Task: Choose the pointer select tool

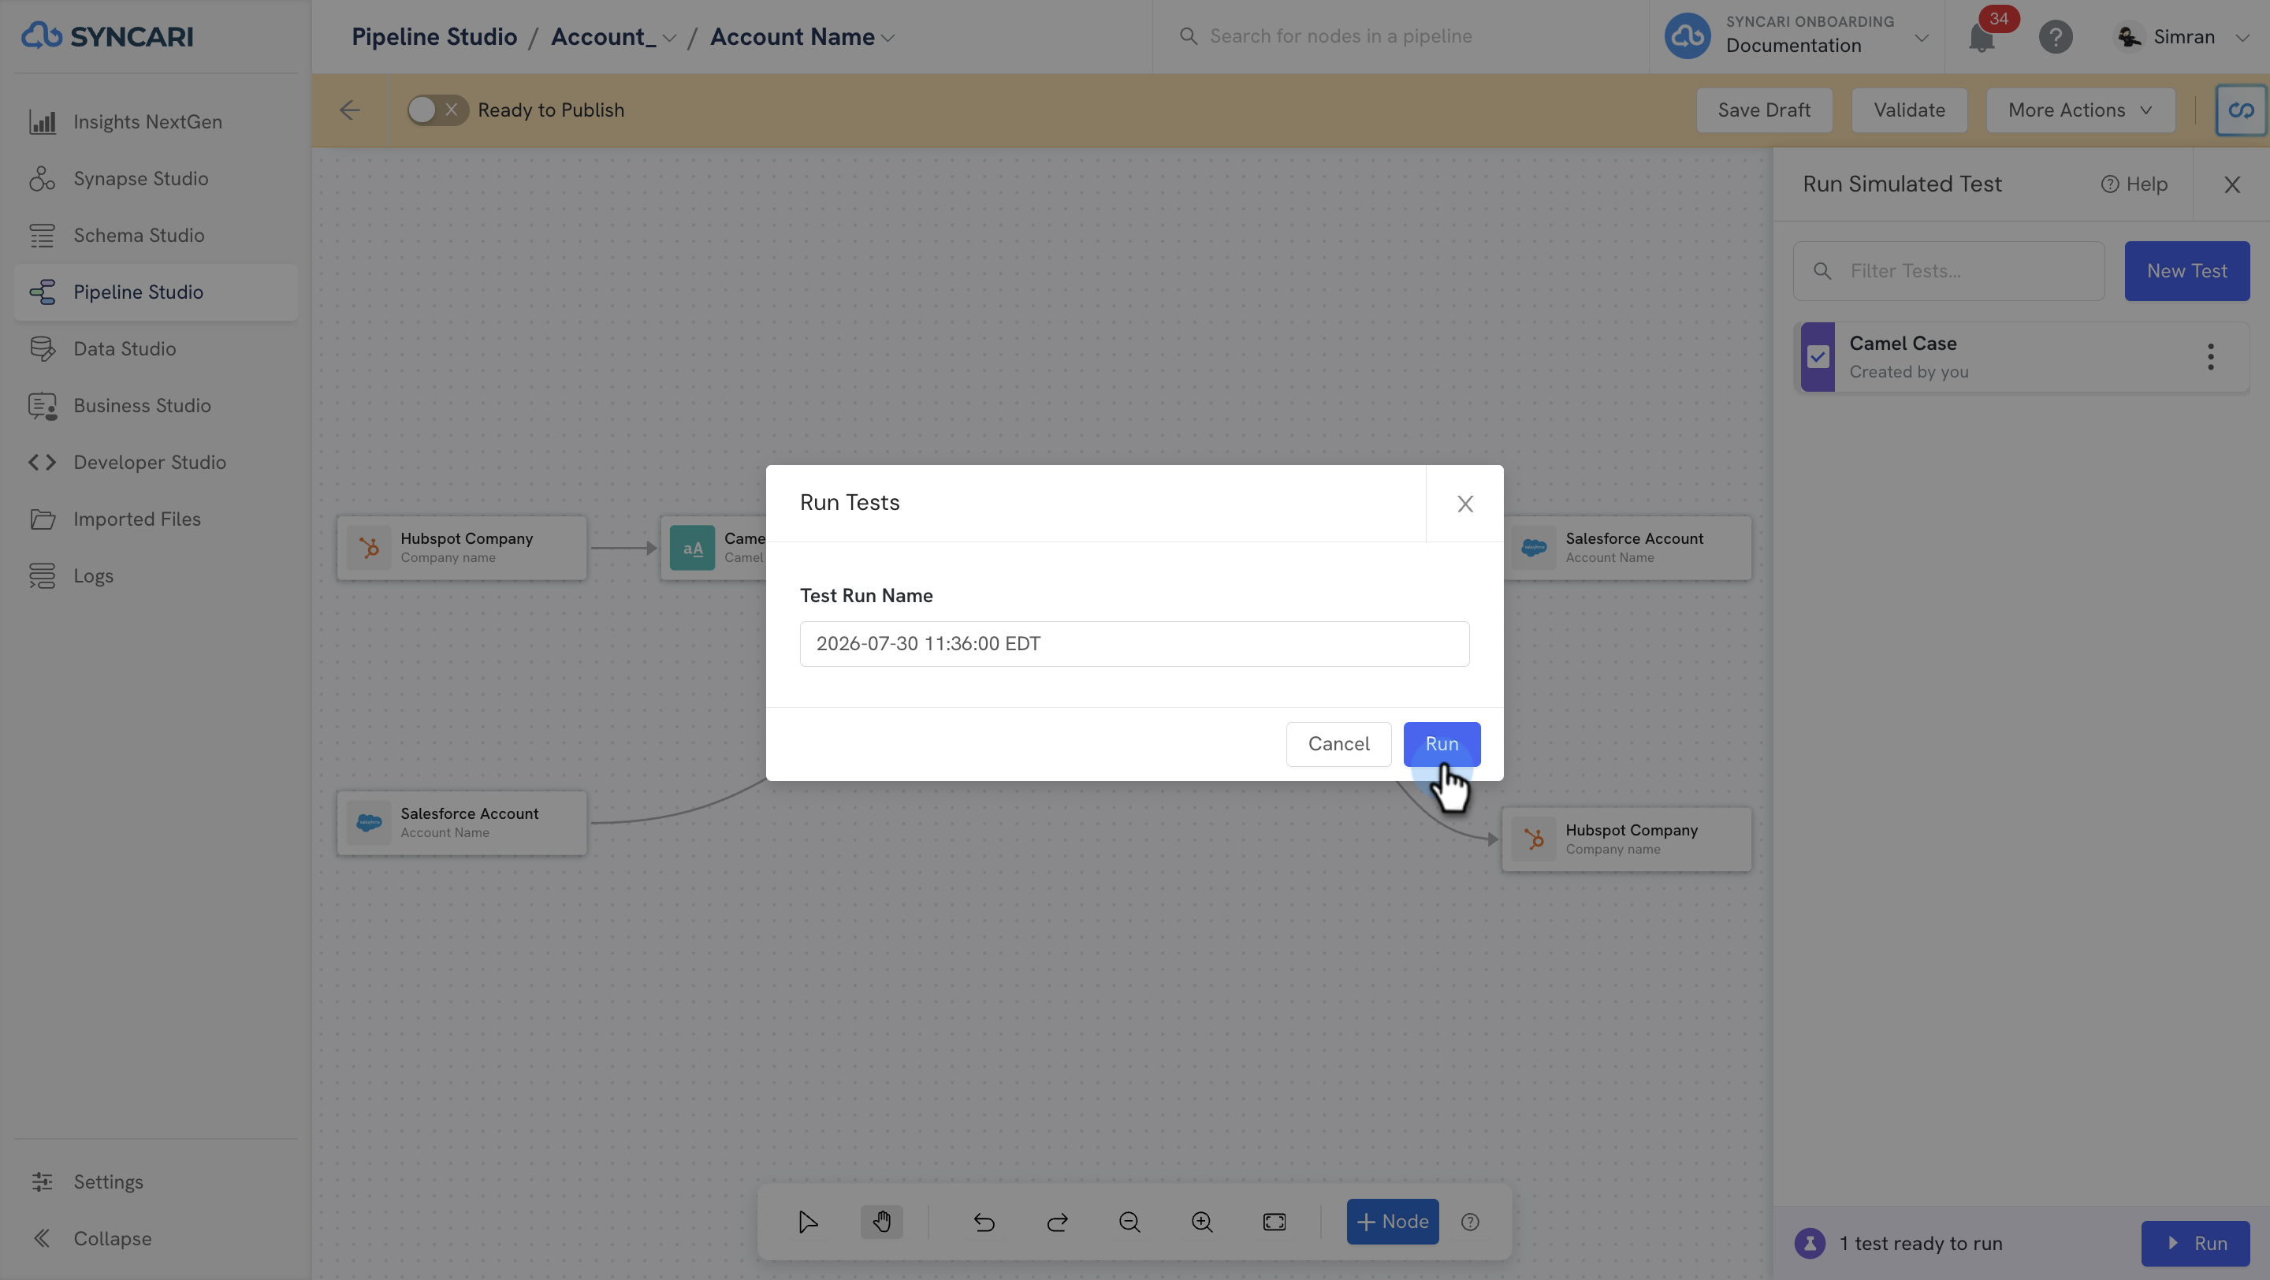Action: (x=808, y=1222)
